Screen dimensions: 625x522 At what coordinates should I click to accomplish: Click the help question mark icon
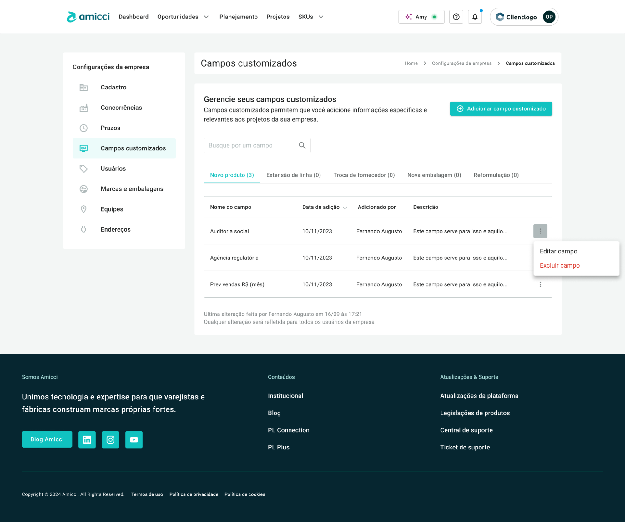tap(456, 17)
